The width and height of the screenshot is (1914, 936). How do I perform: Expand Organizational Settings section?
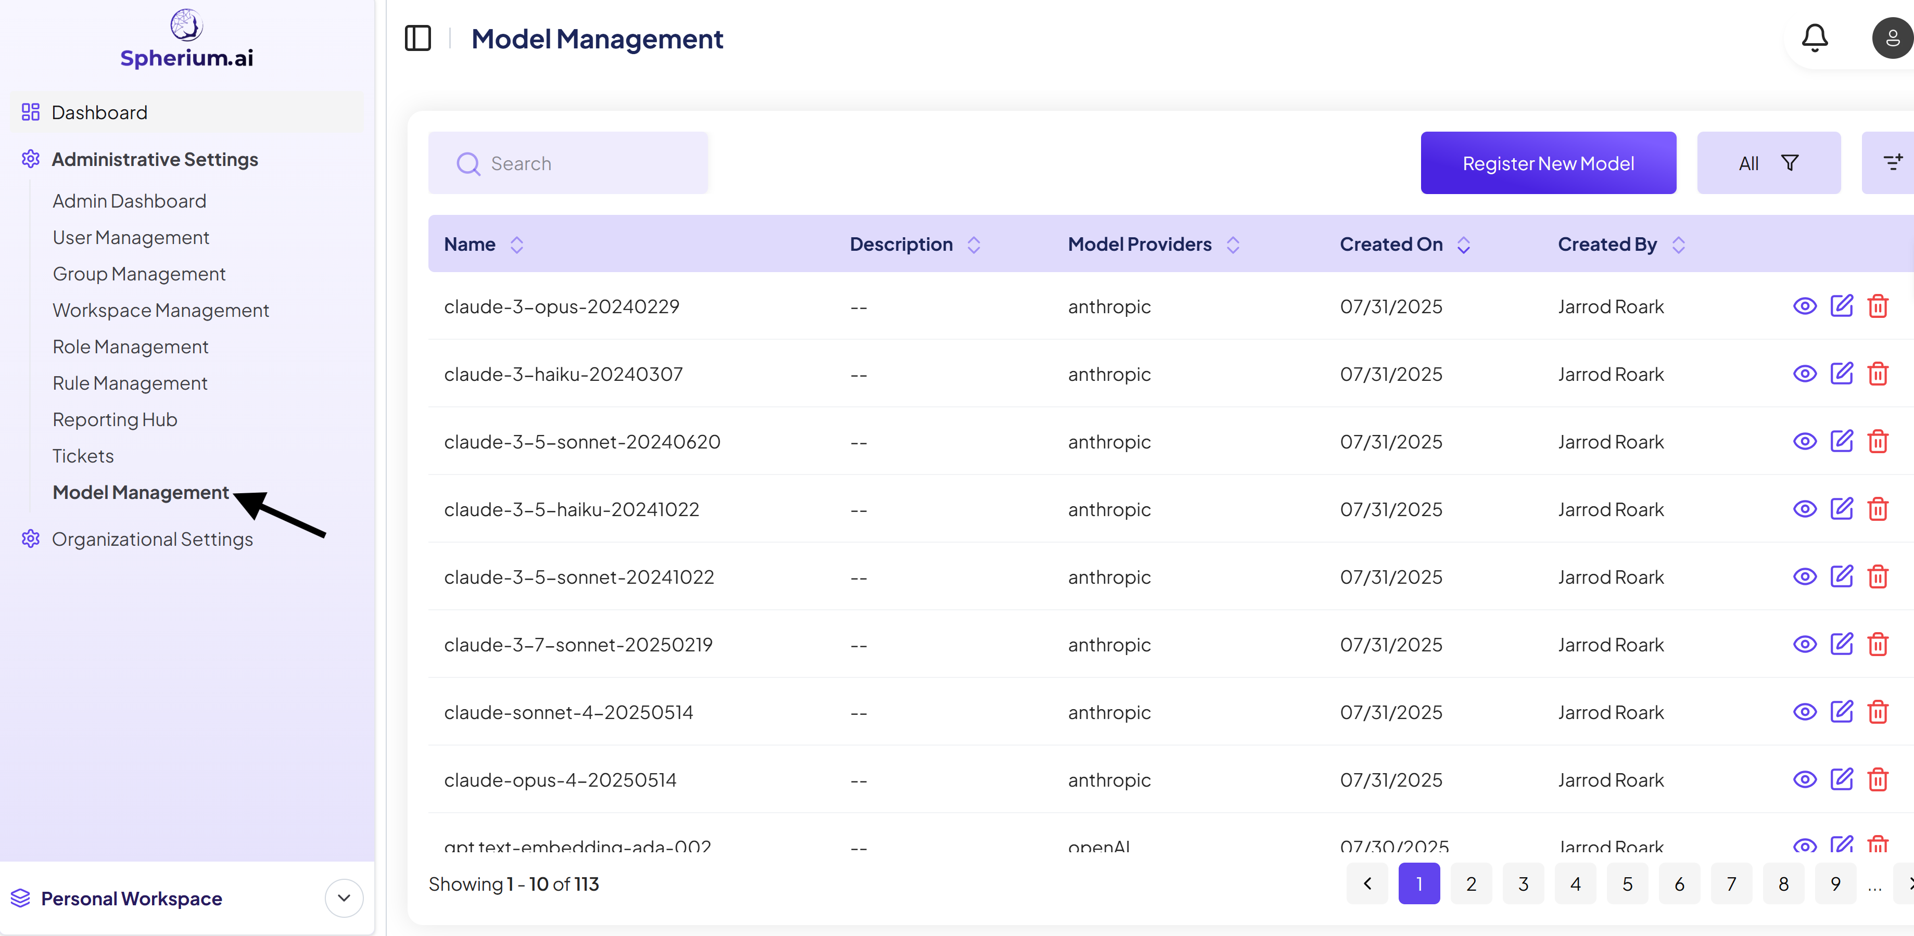click(x=153, y=538)
